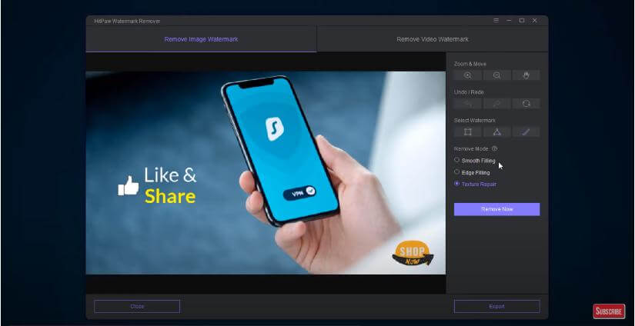This screenshot has height=326, width=635.
Task: Click the 'Remove Mode' label
Action: [471, 149]
